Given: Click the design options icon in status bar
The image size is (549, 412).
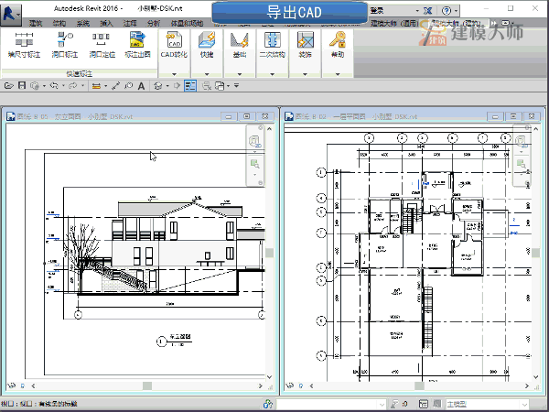Looking at the screenshot, I should pos(424,405).
